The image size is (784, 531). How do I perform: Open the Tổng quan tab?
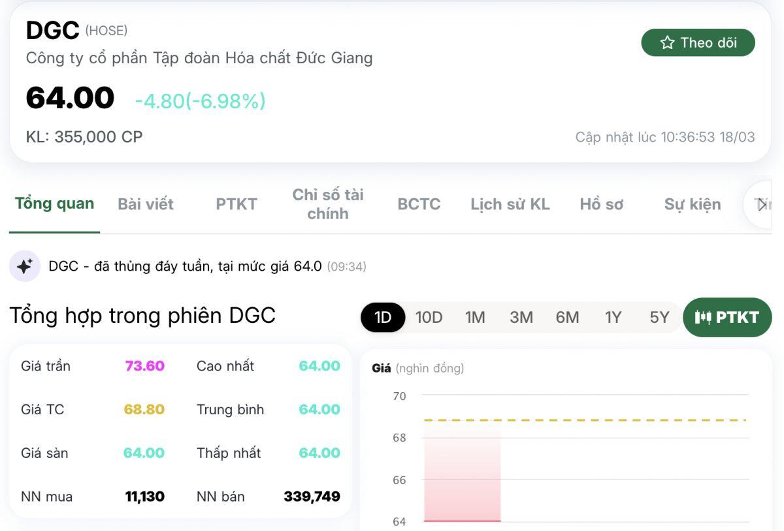point(54,204)
